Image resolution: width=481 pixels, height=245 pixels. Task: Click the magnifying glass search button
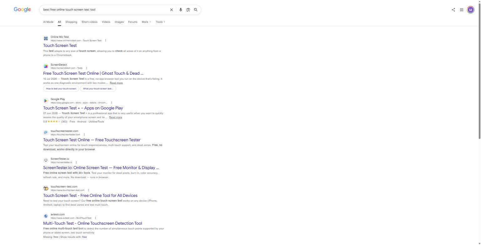pos(196,10)
